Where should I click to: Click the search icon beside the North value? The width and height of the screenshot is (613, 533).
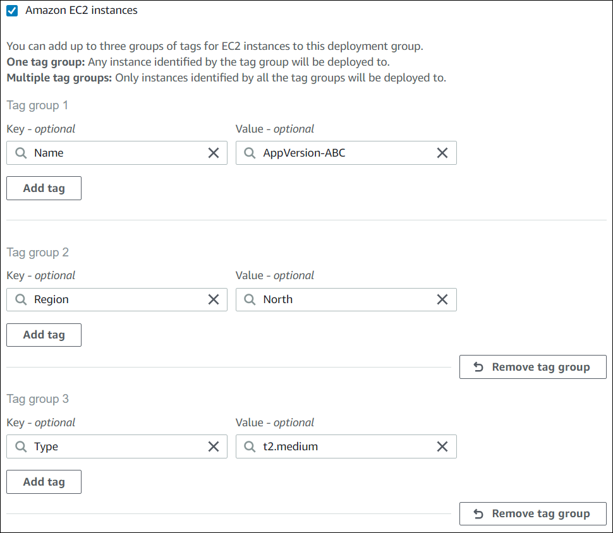click(x=249, y=299)
